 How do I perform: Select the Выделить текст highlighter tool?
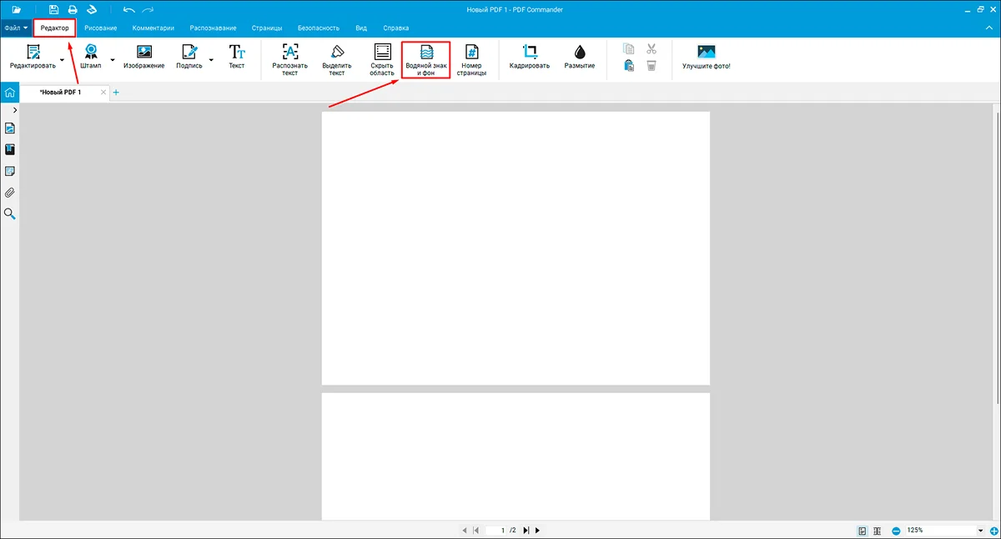pyautogui.click(x=337, y=60)
